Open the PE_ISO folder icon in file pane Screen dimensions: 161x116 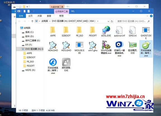79,30
